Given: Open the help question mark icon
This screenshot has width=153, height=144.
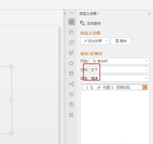Looking at the screenshot, I should point(71,105).
